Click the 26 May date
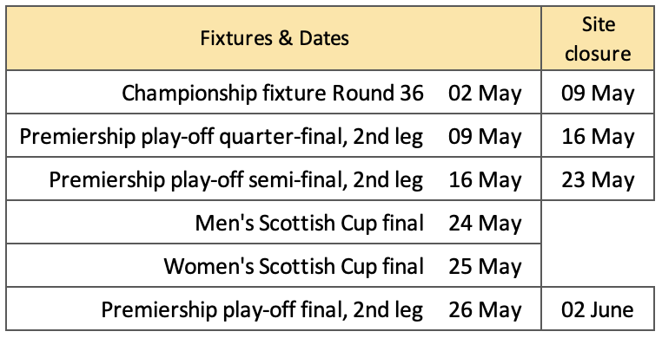 (485, 310)
